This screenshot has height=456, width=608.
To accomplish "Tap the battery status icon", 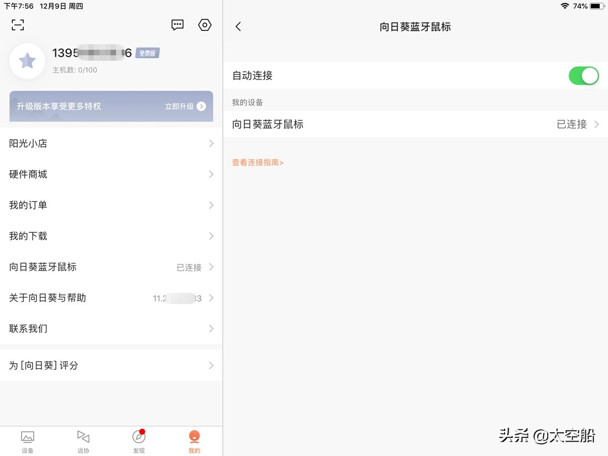I will pos(597,6).
